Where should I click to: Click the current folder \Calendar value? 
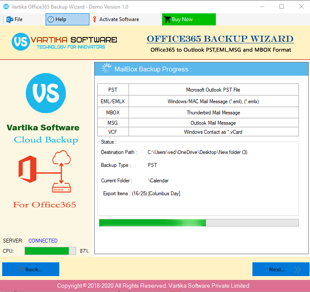[158, 181]
